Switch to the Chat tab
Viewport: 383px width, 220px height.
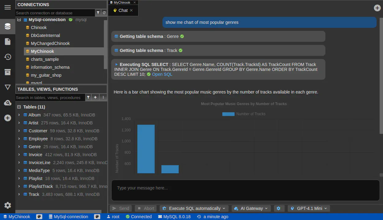(123, 10)
